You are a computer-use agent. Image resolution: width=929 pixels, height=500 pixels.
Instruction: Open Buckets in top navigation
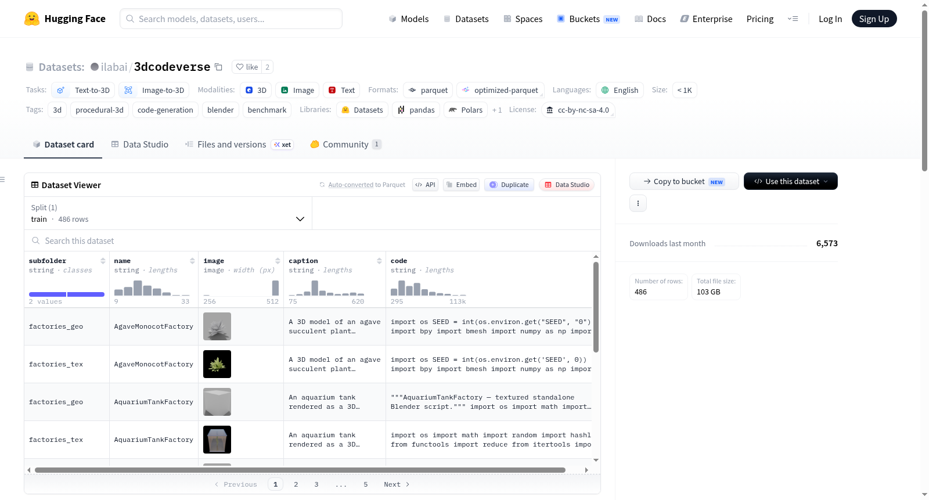[588, 19]
